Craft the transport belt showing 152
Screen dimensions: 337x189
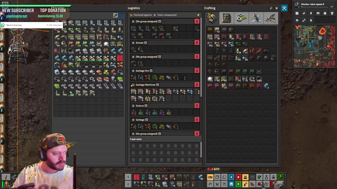(x=210, y=37)
